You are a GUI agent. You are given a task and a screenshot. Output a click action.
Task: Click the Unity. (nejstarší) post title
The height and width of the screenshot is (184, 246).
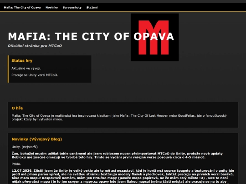(x=25, y=147)
